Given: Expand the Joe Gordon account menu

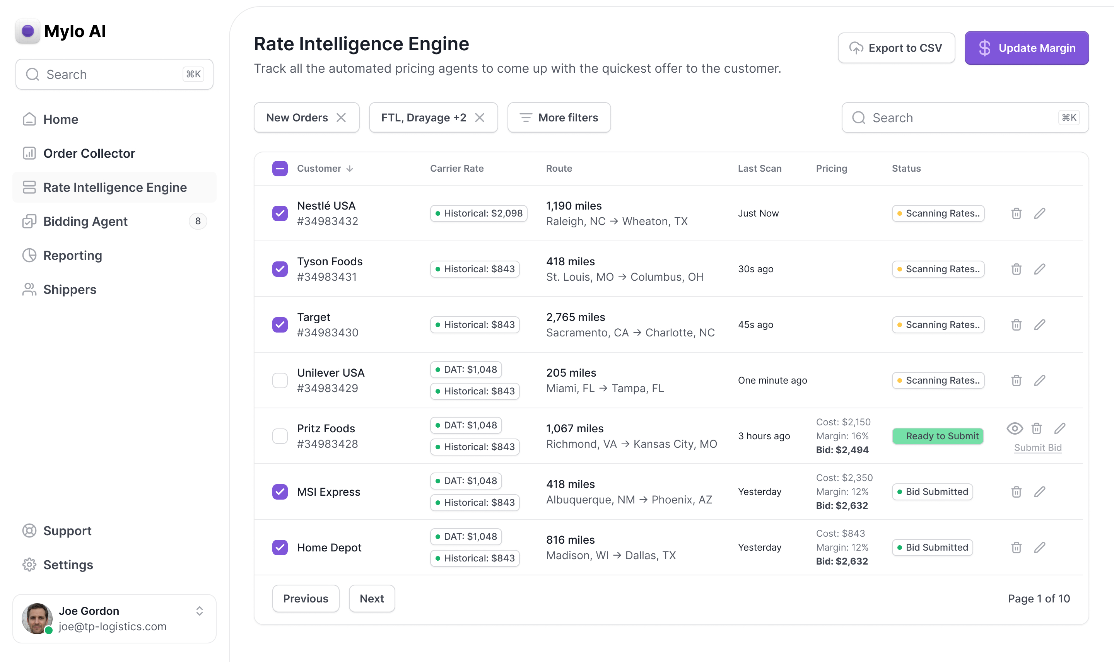Looking at the screenshot, I should [x=200, y=611].
